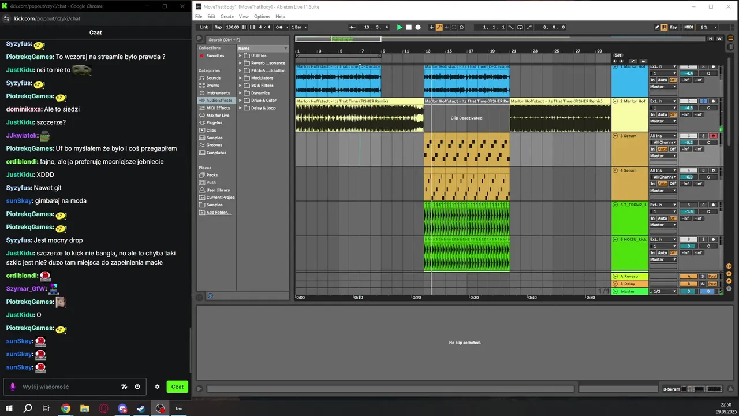Open Packs in Places
Image resolution: width=739 pixels, height=416 pixels.
[x=212, y=175]
